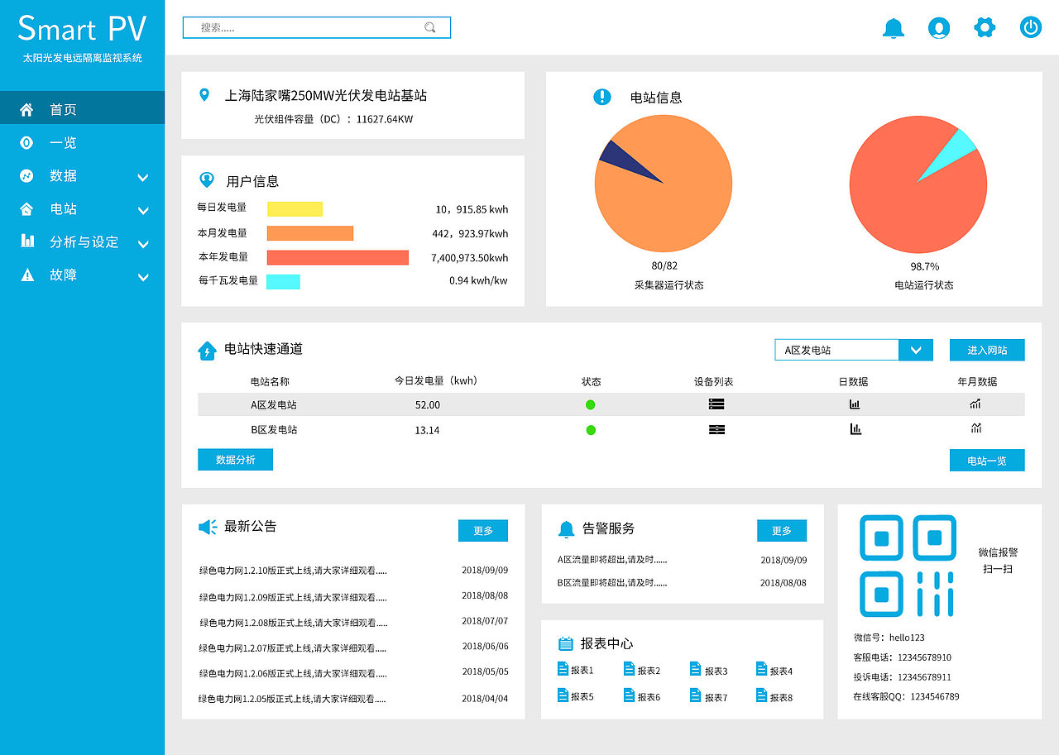Click the search input field

coord(317,27)
